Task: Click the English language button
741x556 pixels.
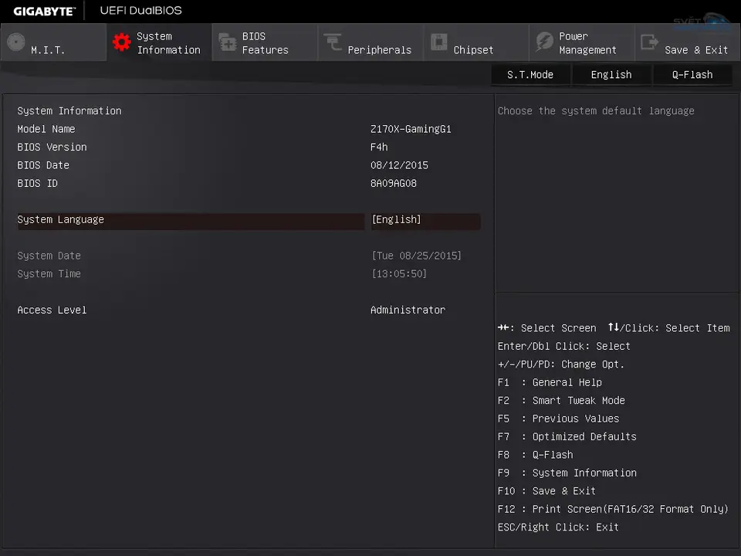Action: (x=611, y=75)
